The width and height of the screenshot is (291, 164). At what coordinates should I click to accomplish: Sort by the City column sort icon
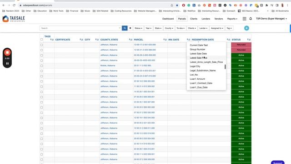pyautogui.click(x=97, y=40)
